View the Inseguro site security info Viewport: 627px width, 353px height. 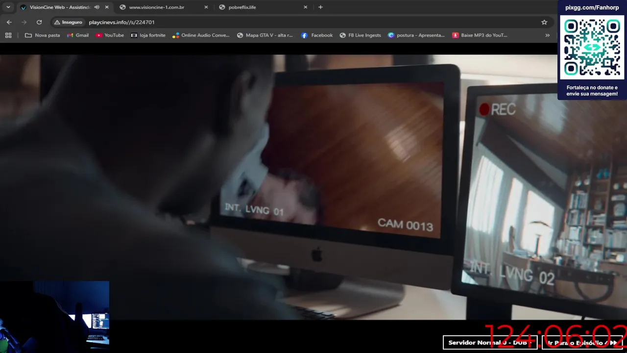tap(68, 22)
